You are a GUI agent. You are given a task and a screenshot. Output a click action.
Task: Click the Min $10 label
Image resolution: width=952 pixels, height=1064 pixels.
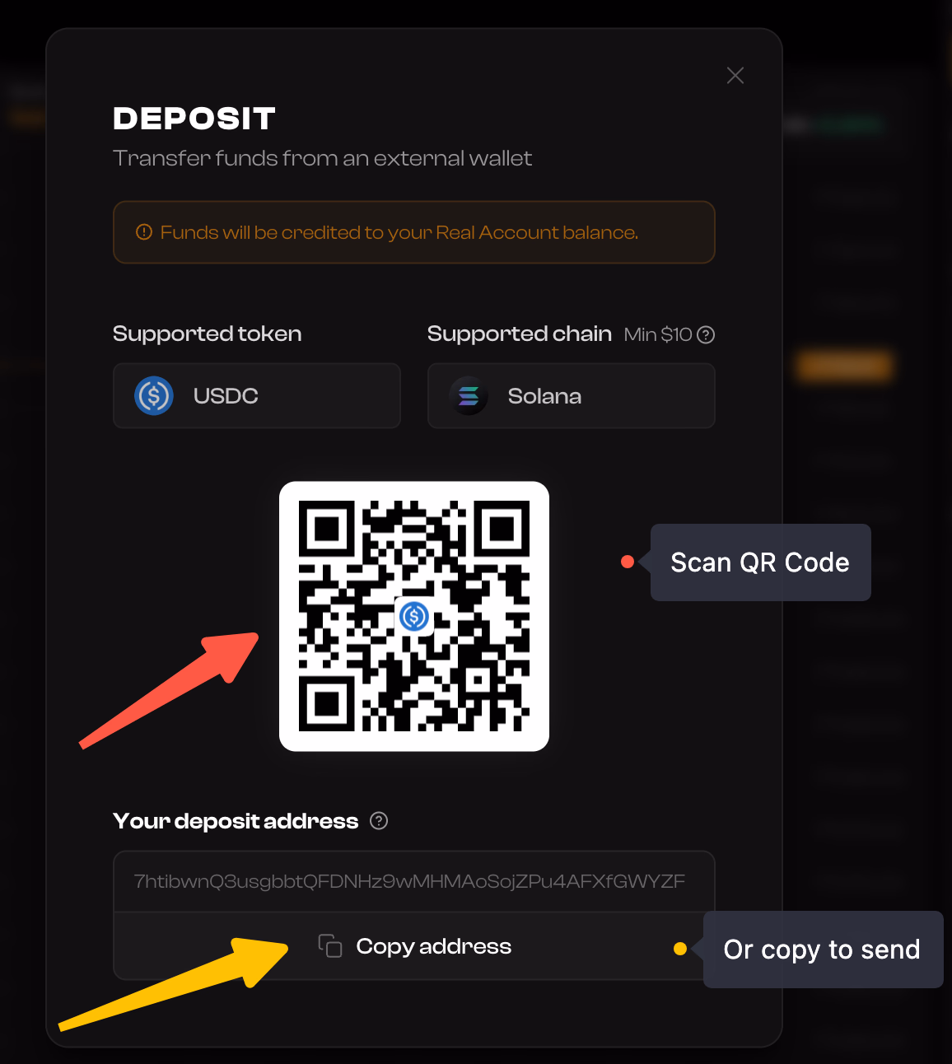click(x=658, y=334)
